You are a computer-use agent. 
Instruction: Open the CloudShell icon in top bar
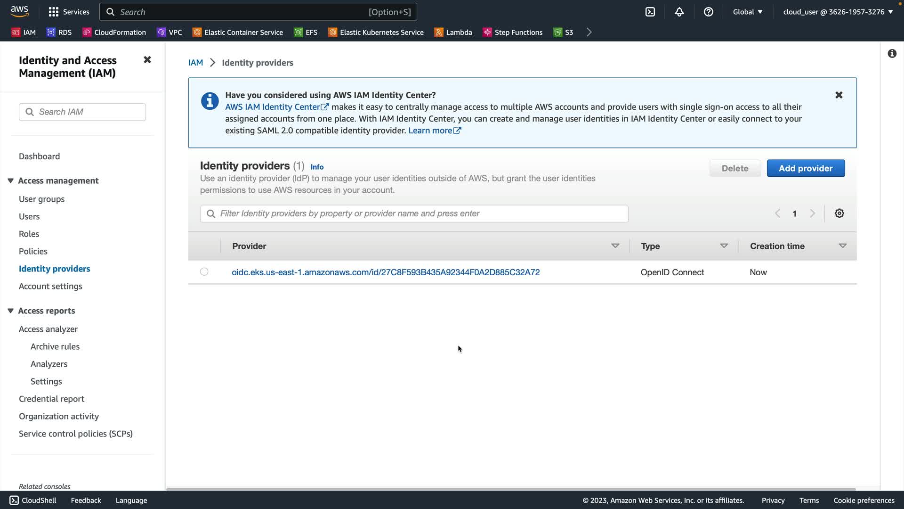[650, 12]
